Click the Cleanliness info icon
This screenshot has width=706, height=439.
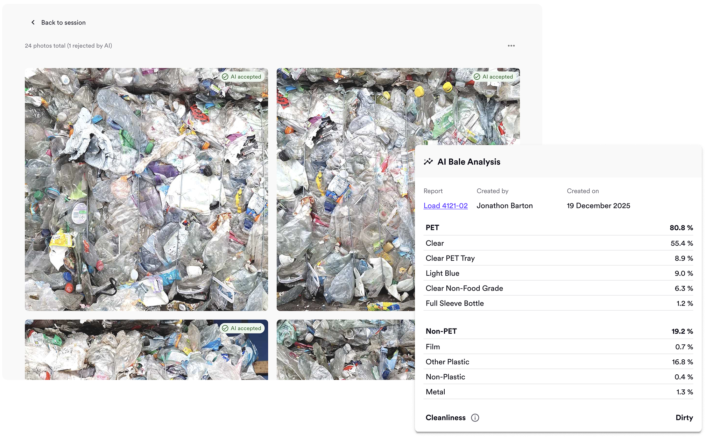(x=475, y=418)
